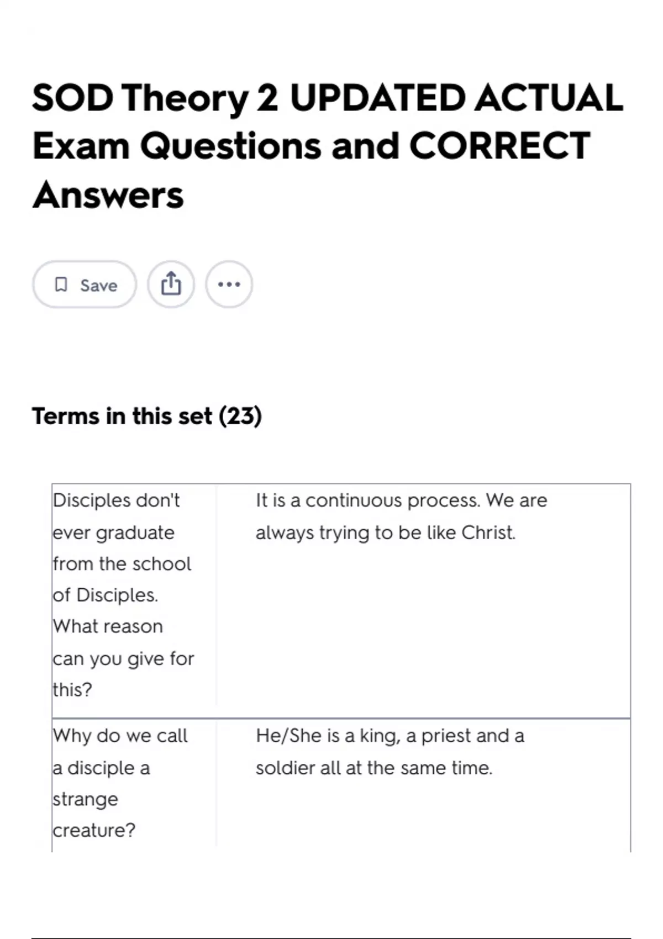Open the three-dot more options menu
Image resolution: width=663 pixels, height=939 pixels.
click(x=229, y=284)
